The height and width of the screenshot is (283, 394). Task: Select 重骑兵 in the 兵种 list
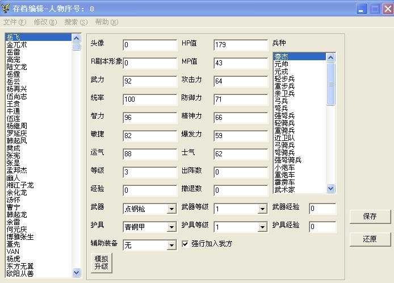tap(284, 130)
